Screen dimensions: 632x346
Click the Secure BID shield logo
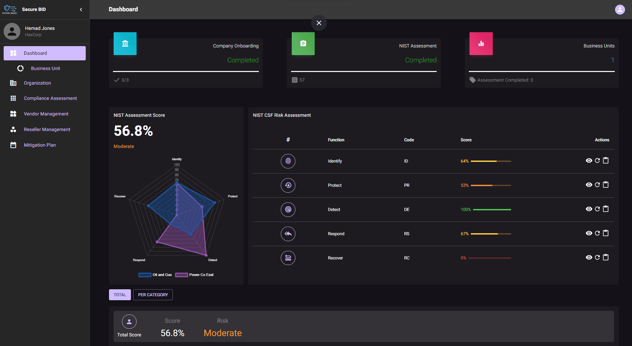(10, 9)
